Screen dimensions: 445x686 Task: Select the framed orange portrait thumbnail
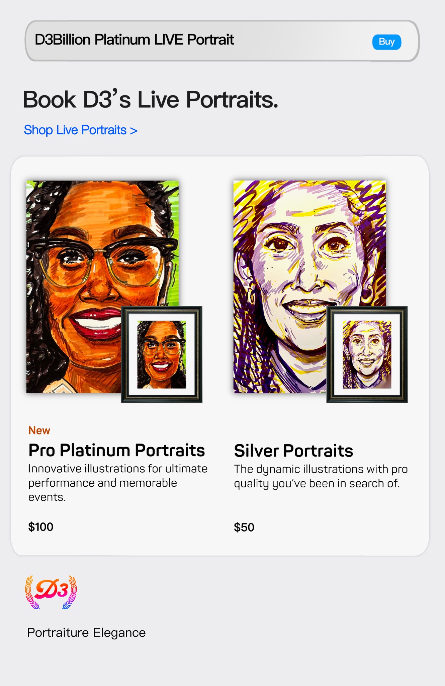162,354
